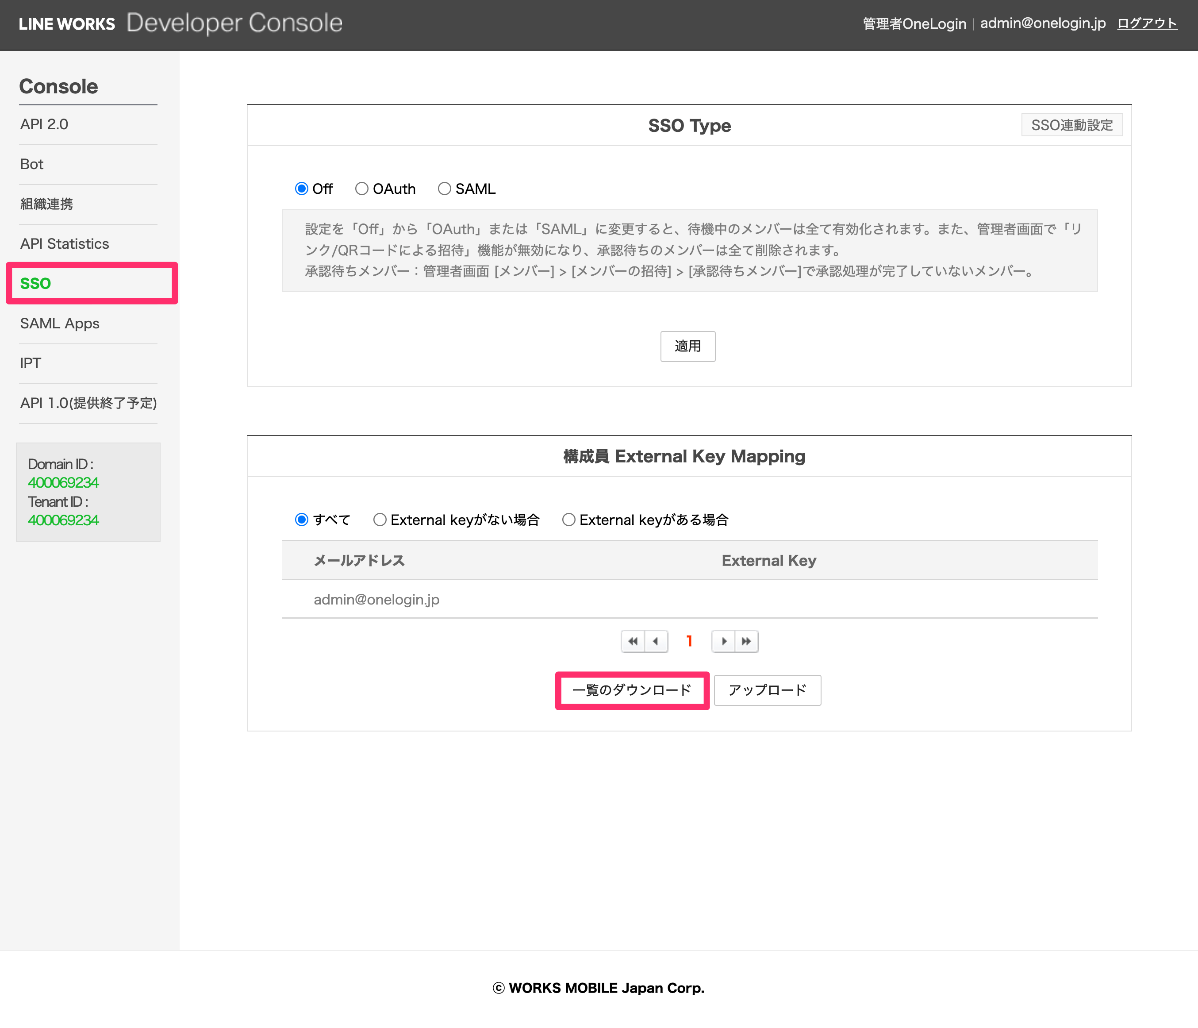This screenshot has height=1028, width=1198.
Task: Click Developer Console header title
Action: [x=235, y=23]
